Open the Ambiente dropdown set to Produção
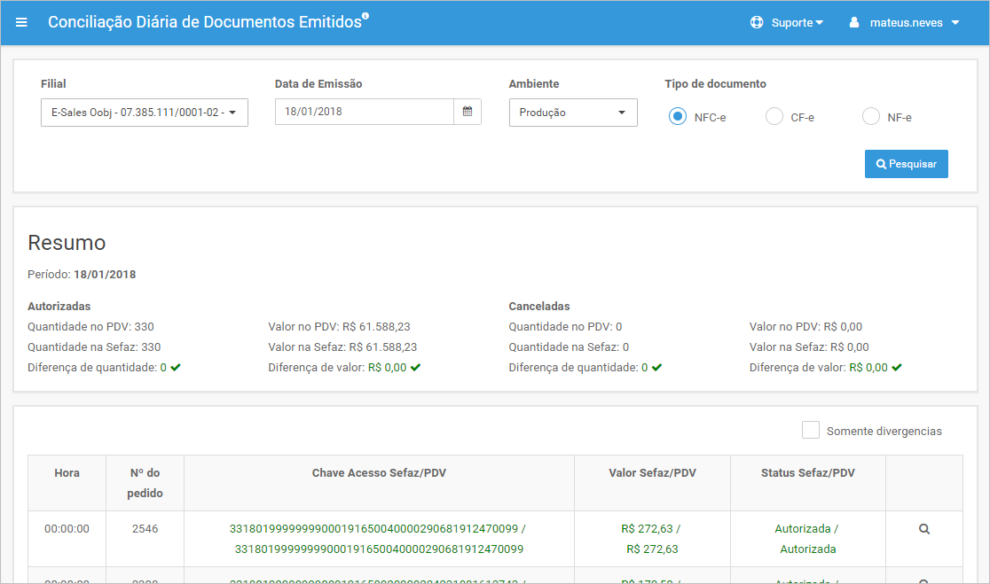 pos(573,113)
